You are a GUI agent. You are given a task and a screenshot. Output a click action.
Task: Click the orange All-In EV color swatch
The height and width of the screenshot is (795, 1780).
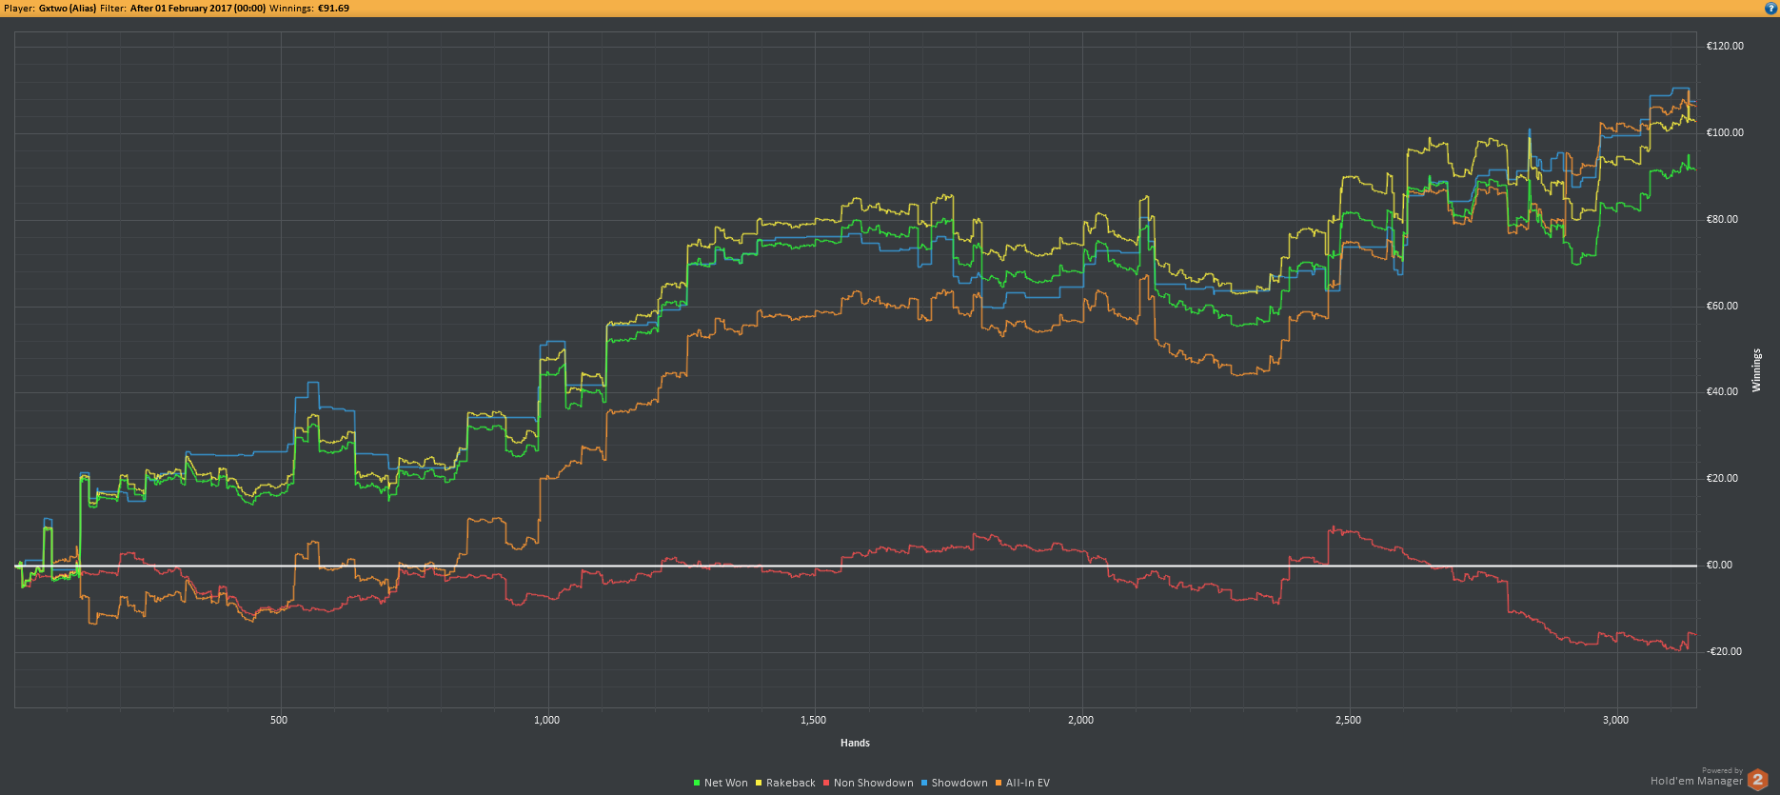point(999,784)
